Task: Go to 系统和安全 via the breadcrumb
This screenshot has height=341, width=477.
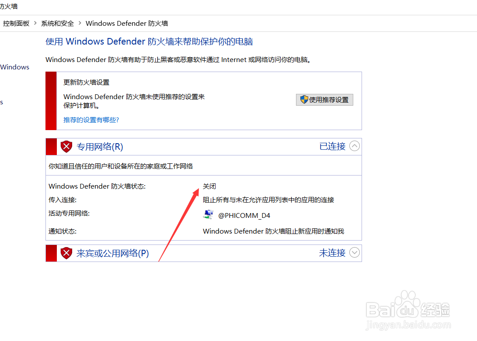Action: (57, 23)
